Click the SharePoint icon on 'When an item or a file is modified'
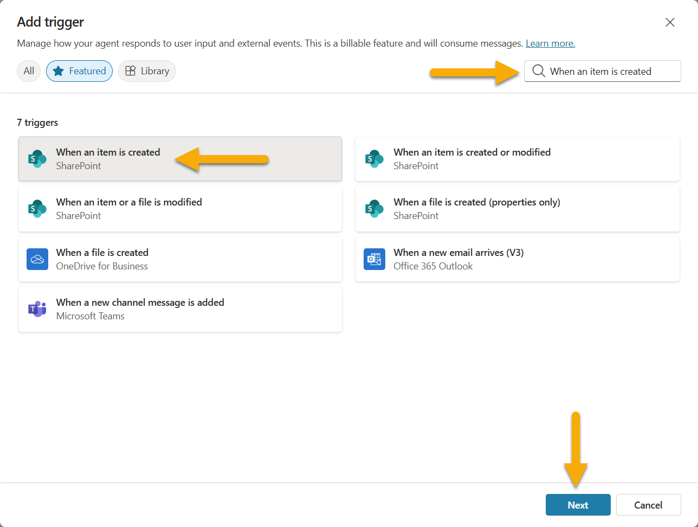698x527 pixels. [x=37, y=209]
